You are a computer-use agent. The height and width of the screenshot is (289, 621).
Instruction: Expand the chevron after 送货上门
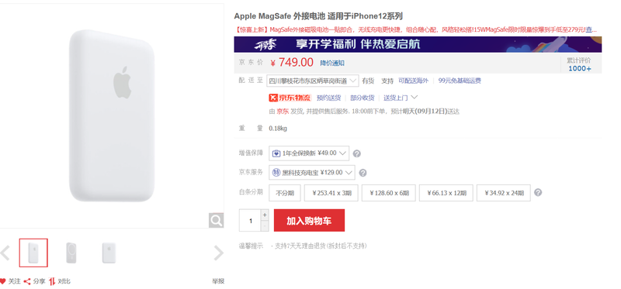click(415, 98)
